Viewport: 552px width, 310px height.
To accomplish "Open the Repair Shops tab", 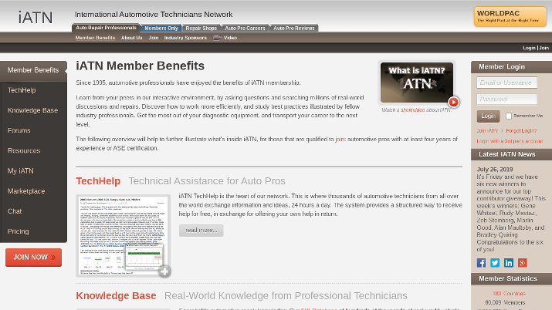I will (x=201, y=28).
